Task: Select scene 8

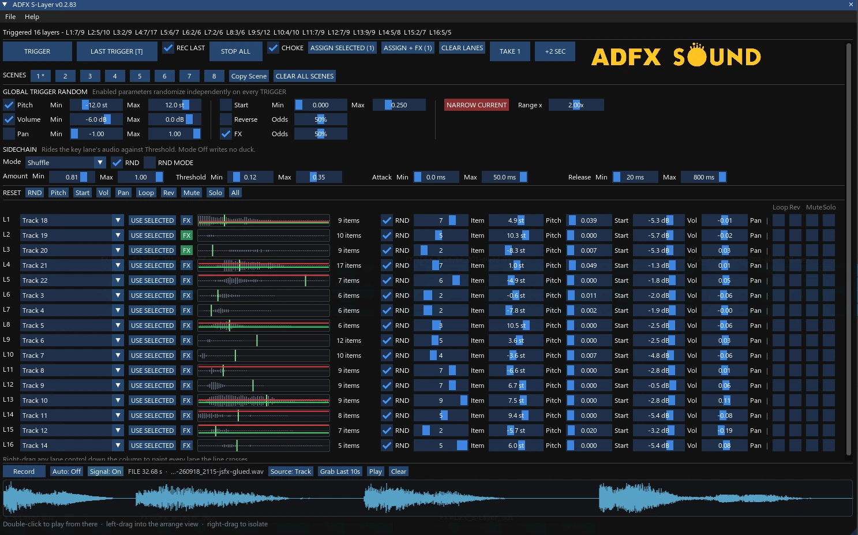Action: [x=214, y=76]
